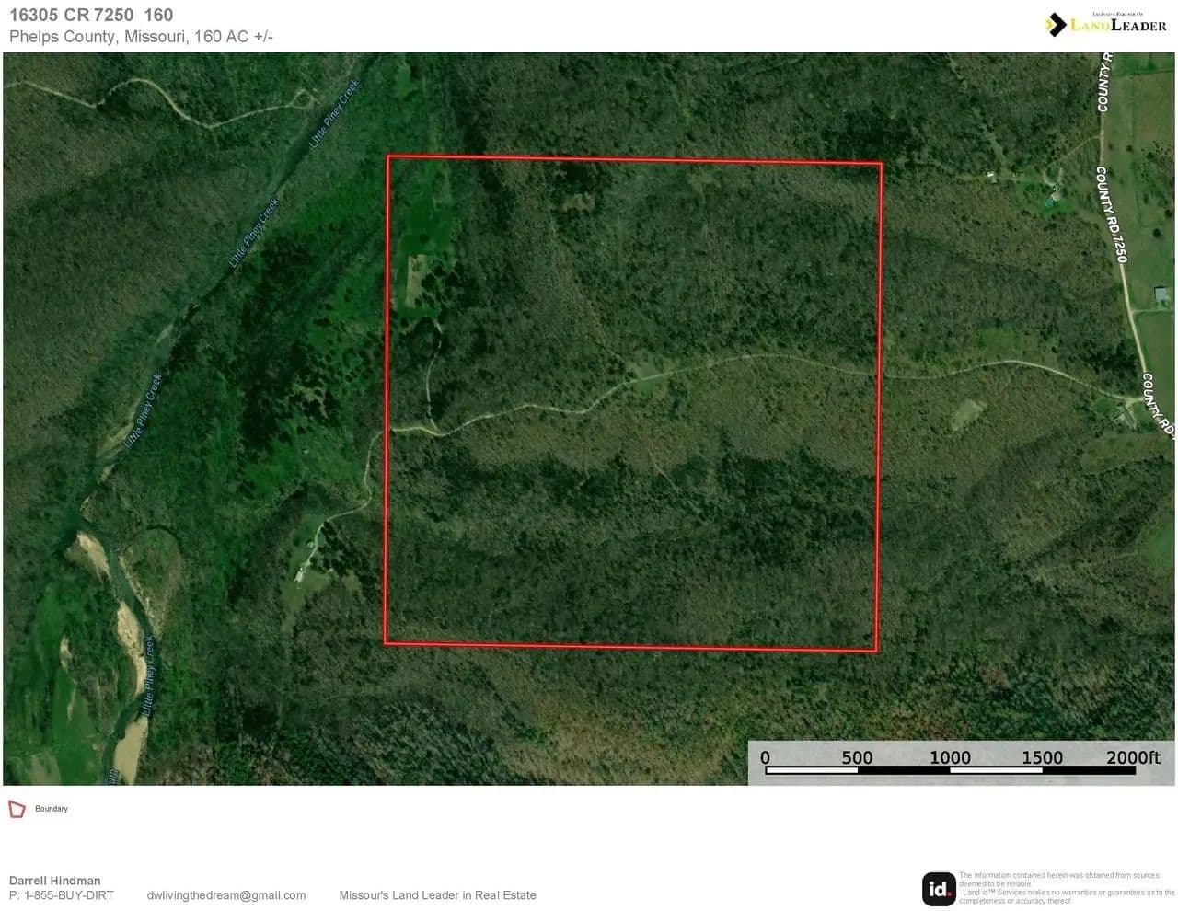
Task: Click the bottom-left corner of red boundary
Action: point(385,642)
